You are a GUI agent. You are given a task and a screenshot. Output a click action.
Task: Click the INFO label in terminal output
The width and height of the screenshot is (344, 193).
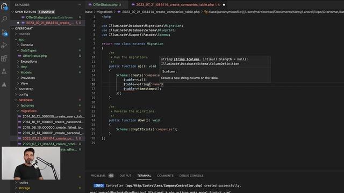click(x=99, y=185)
